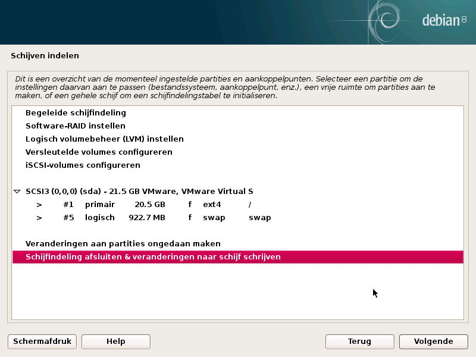
Task: Click the debian 8 text logo
Action: pyautogui.click(x=444, y=20)
